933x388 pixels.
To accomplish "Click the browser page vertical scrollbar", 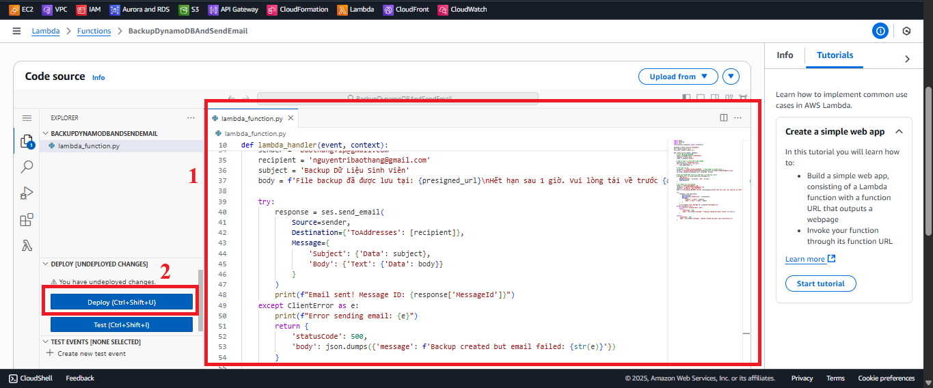I will click(928, 161).
